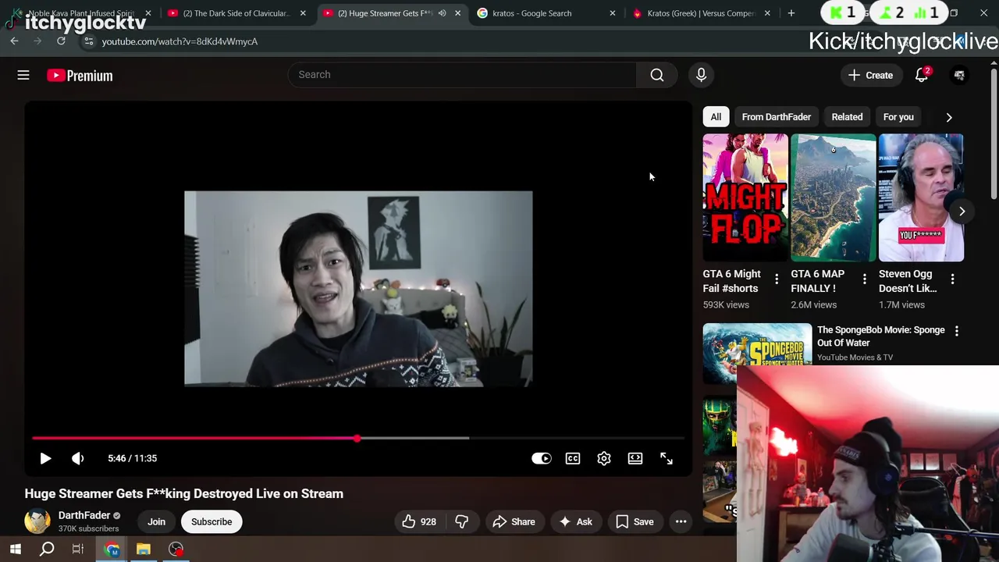
Task: Start voice search with microphone
Action: [x=701, y=75]
